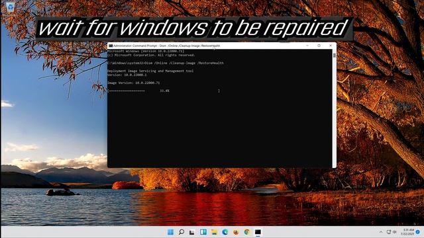Open the Windows Start menu

[171, 232]
